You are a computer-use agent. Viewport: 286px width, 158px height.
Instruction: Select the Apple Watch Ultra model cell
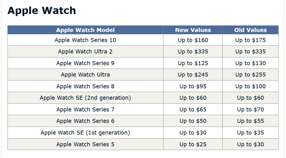pos(85,75)
